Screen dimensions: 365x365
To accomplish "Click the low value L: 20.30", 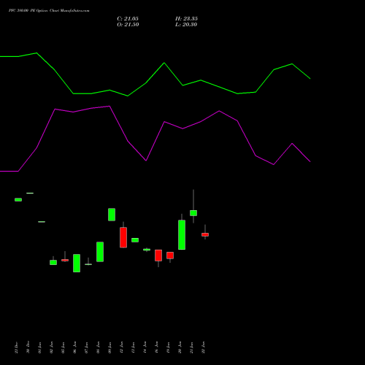I will (186, 25).
